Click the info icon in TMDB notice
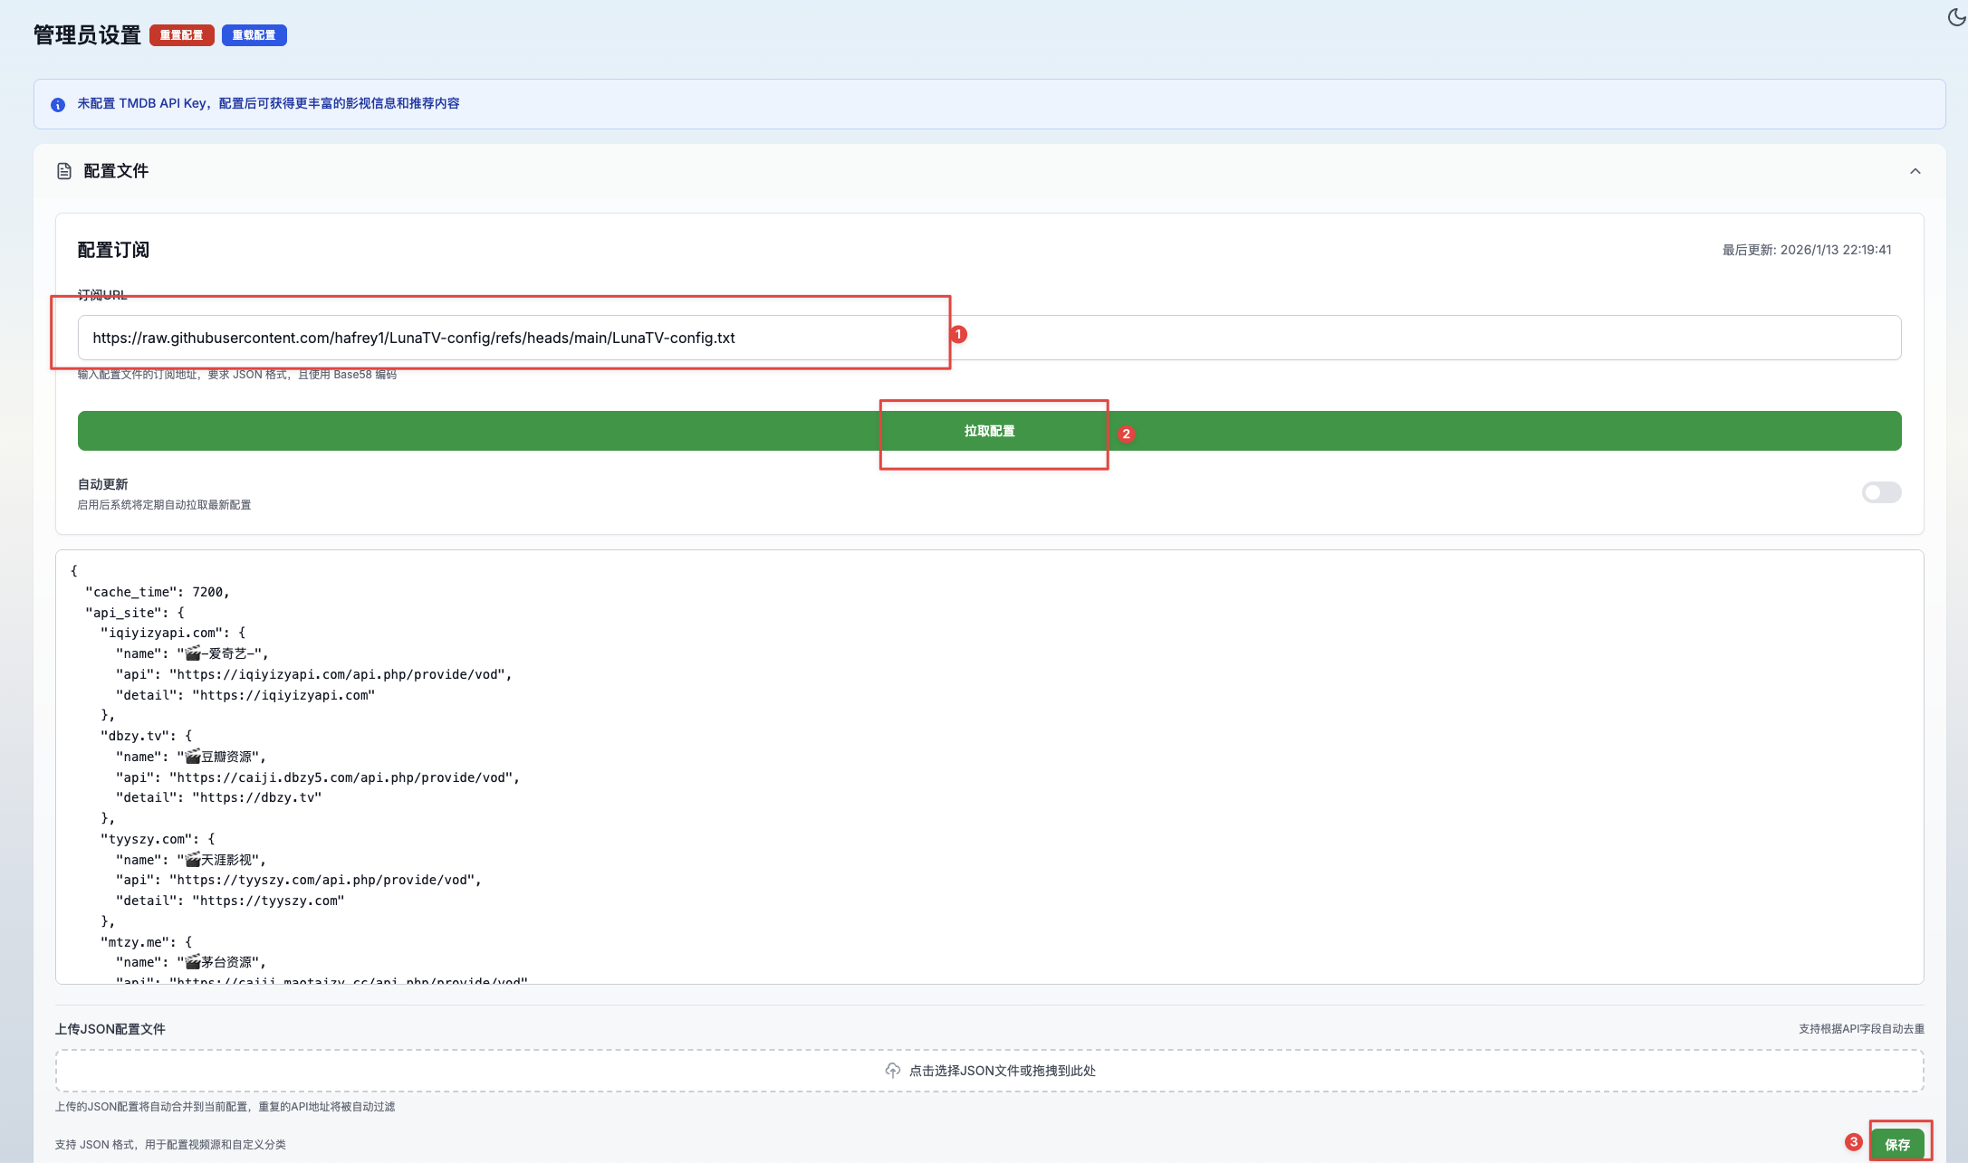 [x=58, y=105]
